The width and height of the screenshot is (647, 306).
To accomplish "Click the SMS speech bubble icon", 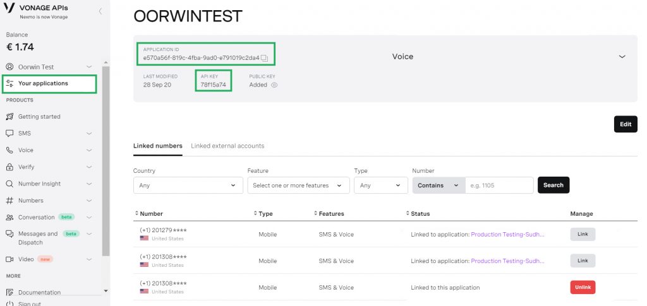I will click(9, 133).
